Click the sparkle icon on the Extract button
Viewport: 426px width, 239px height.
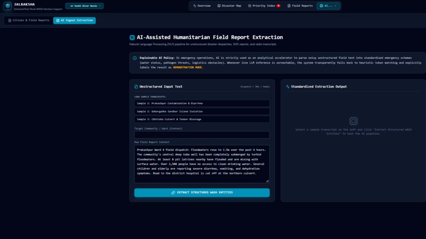[173, 192]
